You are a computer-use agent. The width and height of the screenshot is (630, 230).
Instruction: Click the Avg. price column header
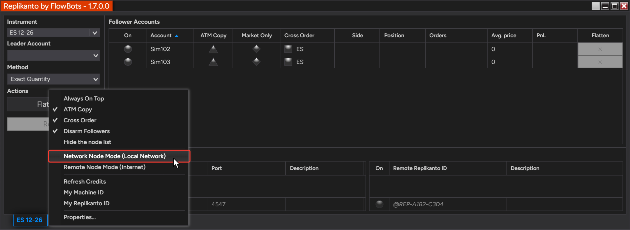pyautogui.click(x=510, y=35)
